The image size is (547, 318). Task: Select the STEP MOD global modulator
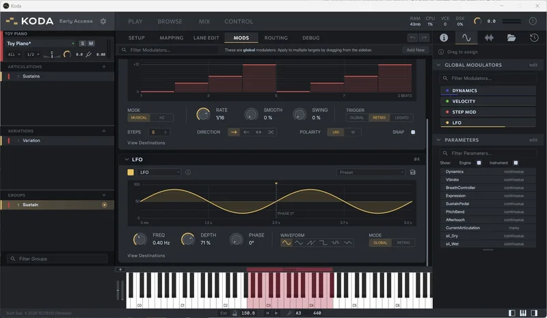point(488,112)
